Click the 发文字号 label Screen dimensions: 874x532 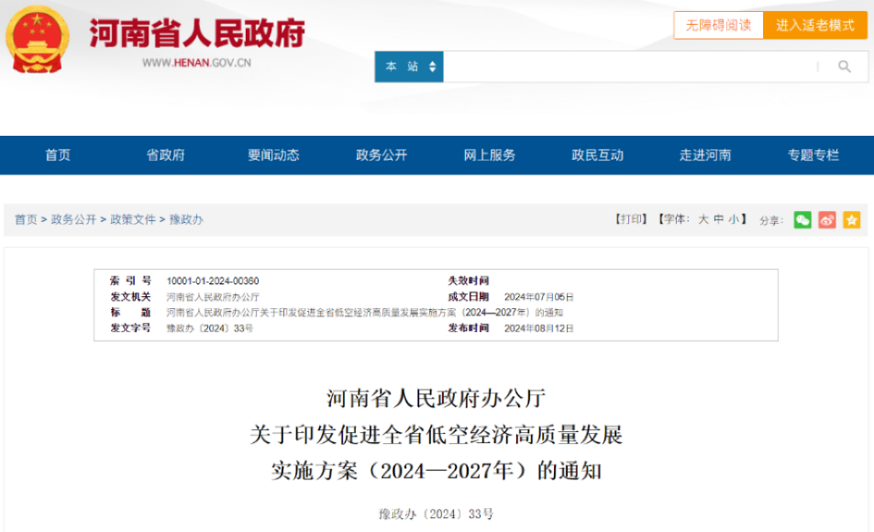coord(130,327)
